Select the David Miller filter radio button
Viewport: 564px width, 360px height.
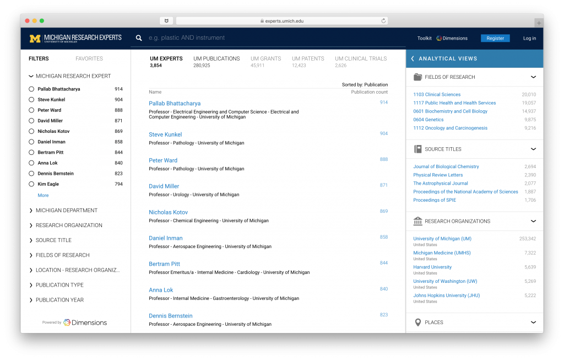[x=31, y=121]
